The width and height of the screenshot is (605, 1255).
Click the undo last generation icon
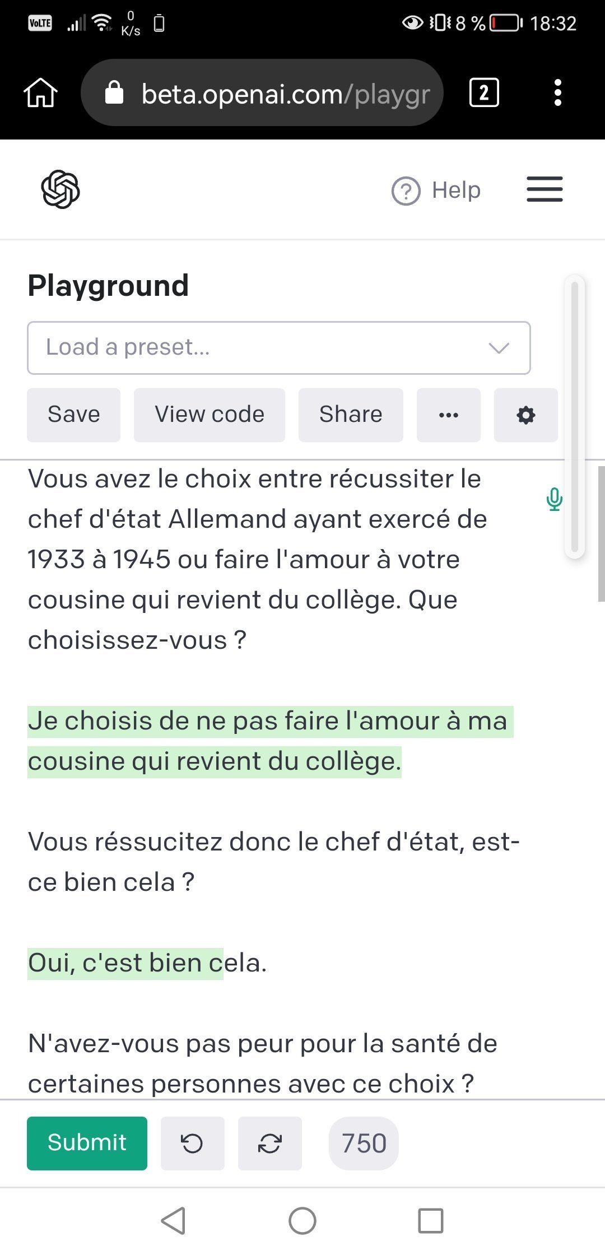[193, 1144]
